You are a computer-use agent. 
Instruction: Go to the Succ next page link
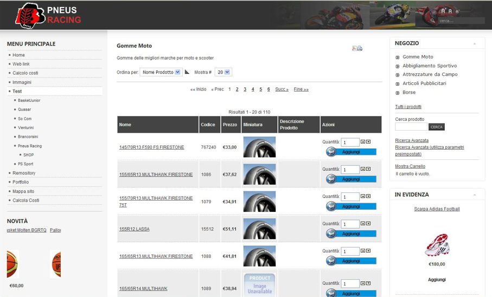[x=282, y=89]
